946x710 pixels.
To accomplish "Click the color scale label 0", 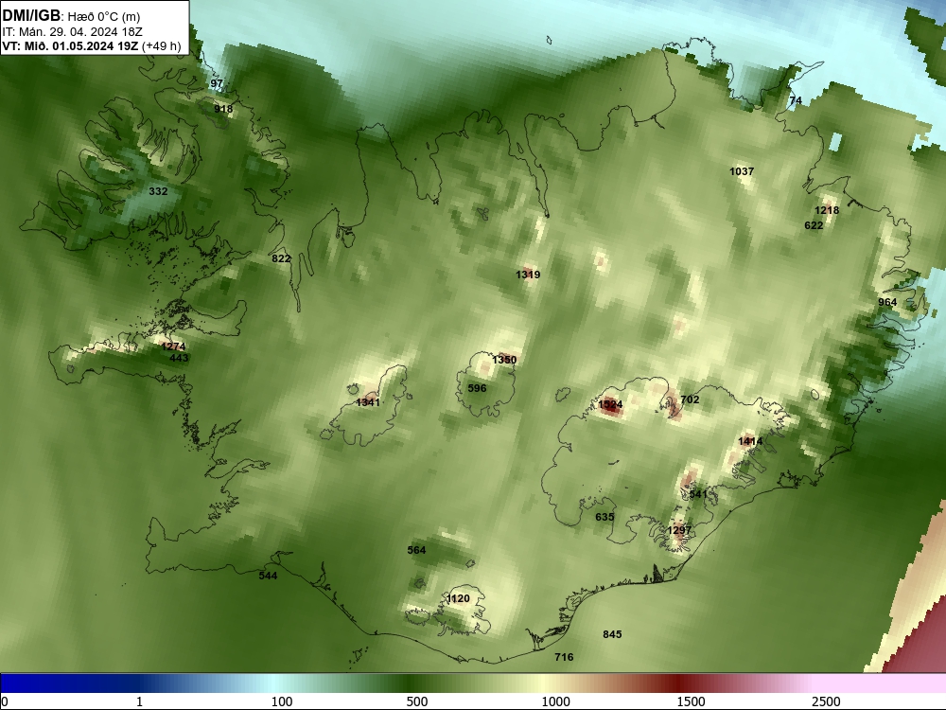I will click(x=5, y=701).
